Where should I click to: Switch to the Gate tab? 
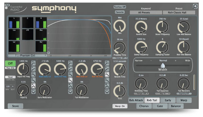click(160, 106)
